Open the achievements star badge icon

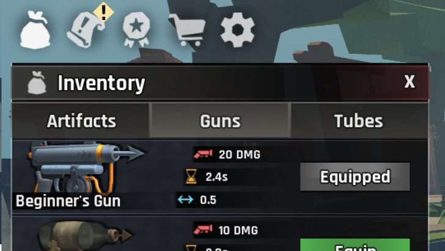pyautogui.click(x=136, y=29)
